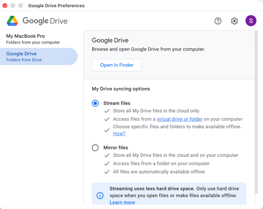Click the info icon in the streaming notice

100,195
